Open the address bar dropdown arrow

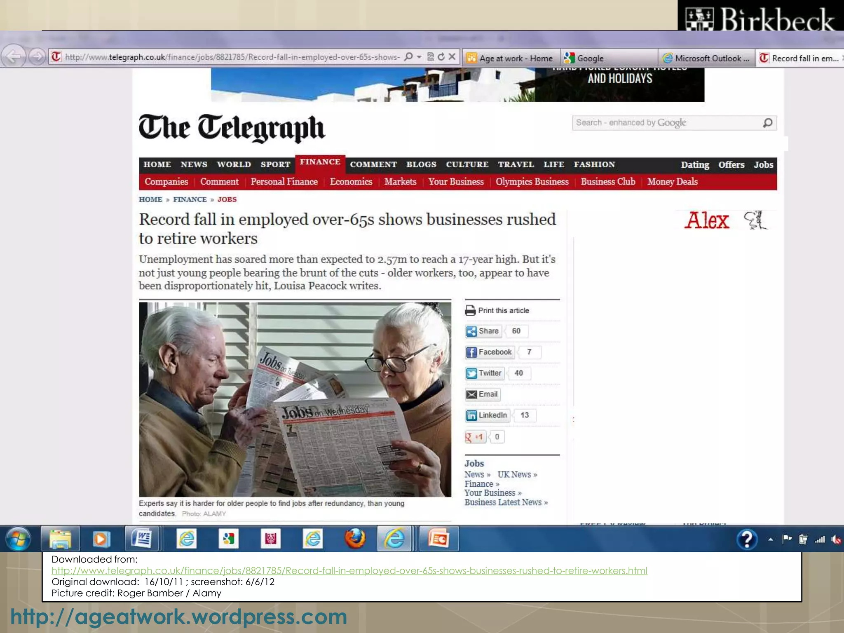(419, 57)
